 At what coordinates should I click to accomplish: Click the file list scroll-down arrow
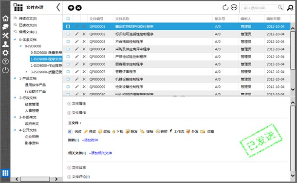pos(293,89)
